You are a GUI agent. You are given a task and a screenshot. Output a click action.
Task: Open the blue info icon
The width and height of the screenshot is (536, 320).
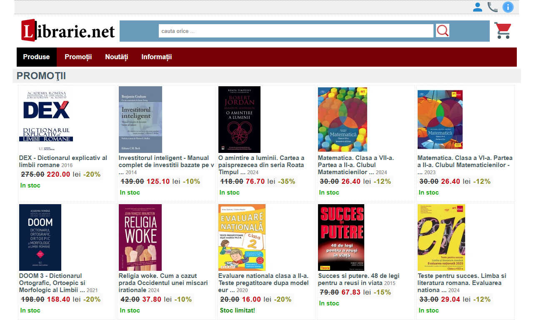coord(508,7)
